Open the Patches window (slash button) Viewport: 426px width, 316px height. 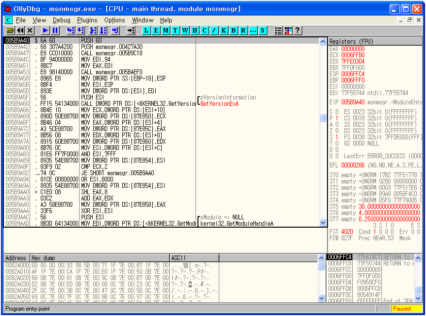(214, 31)
